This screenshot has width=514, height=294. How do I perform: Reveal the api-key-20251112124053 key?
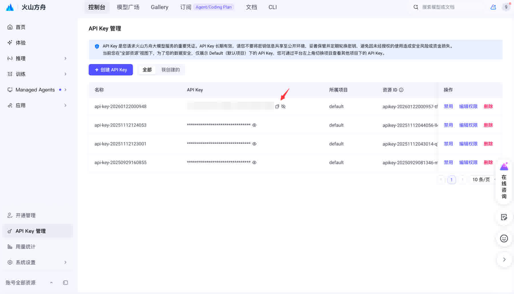pos(254,125)
